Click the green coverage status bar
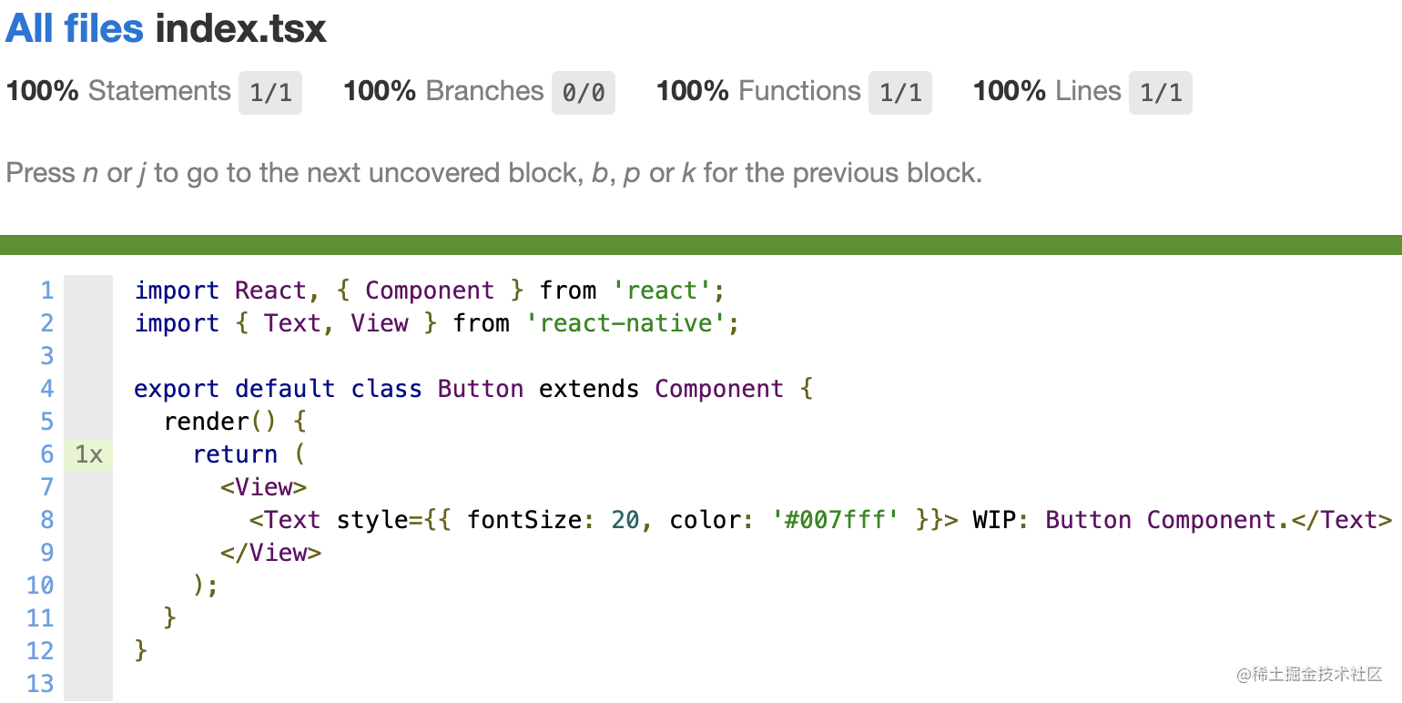This screenshot has height=703, width=1402. click(701, 245)
